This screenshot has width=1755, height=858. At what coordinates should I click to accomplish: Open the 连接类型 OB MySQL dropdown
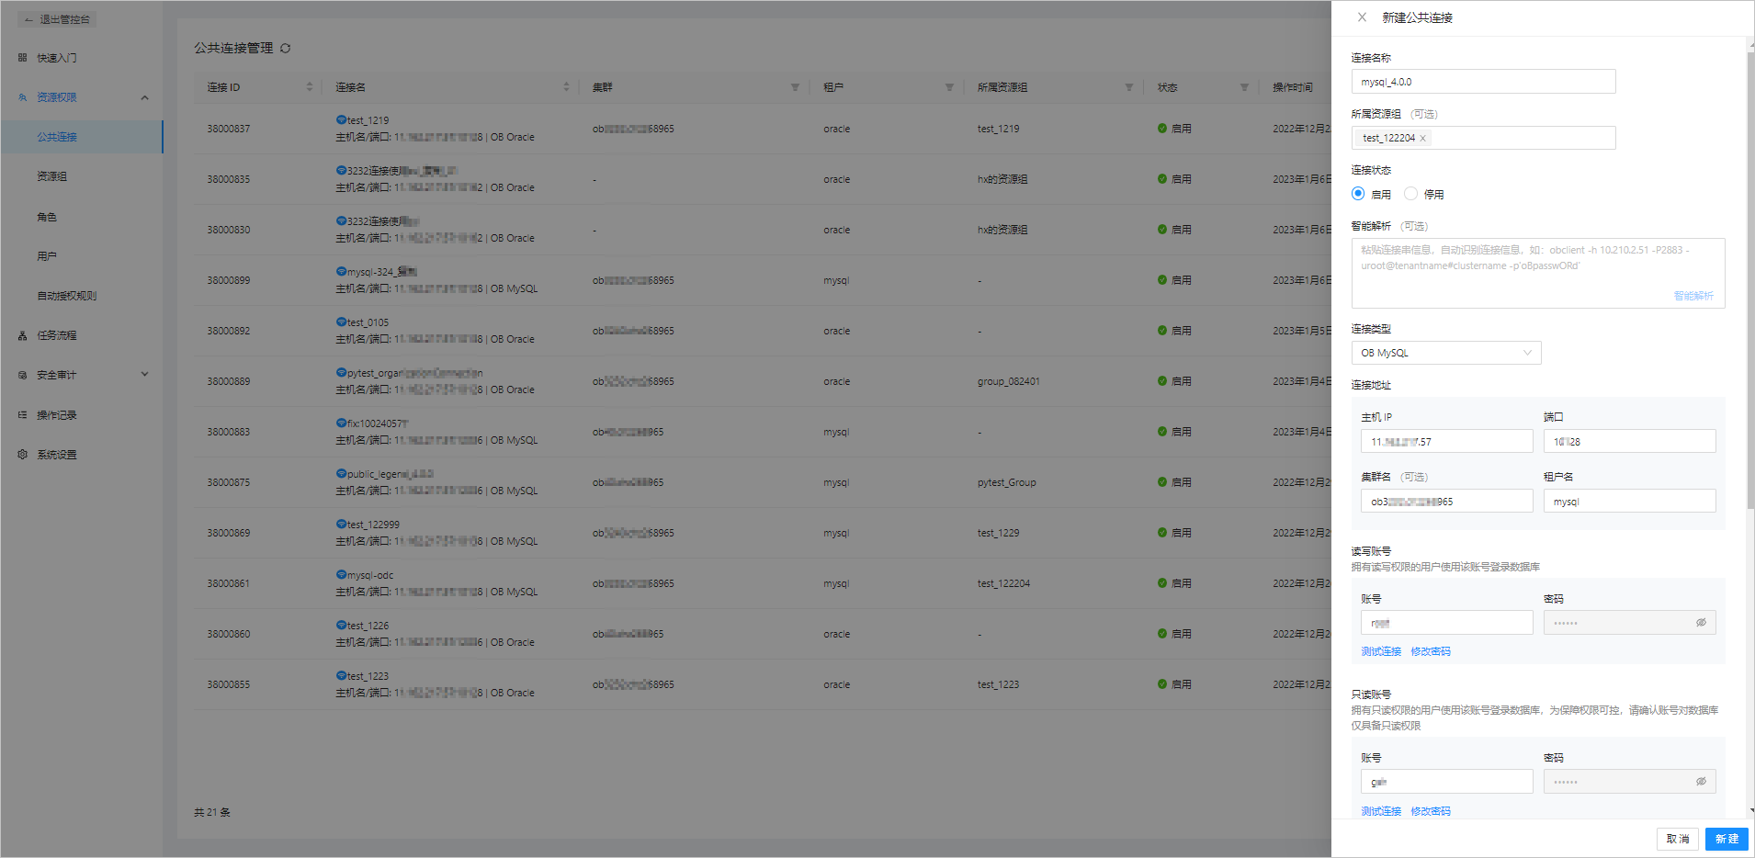click(1446, 353)
